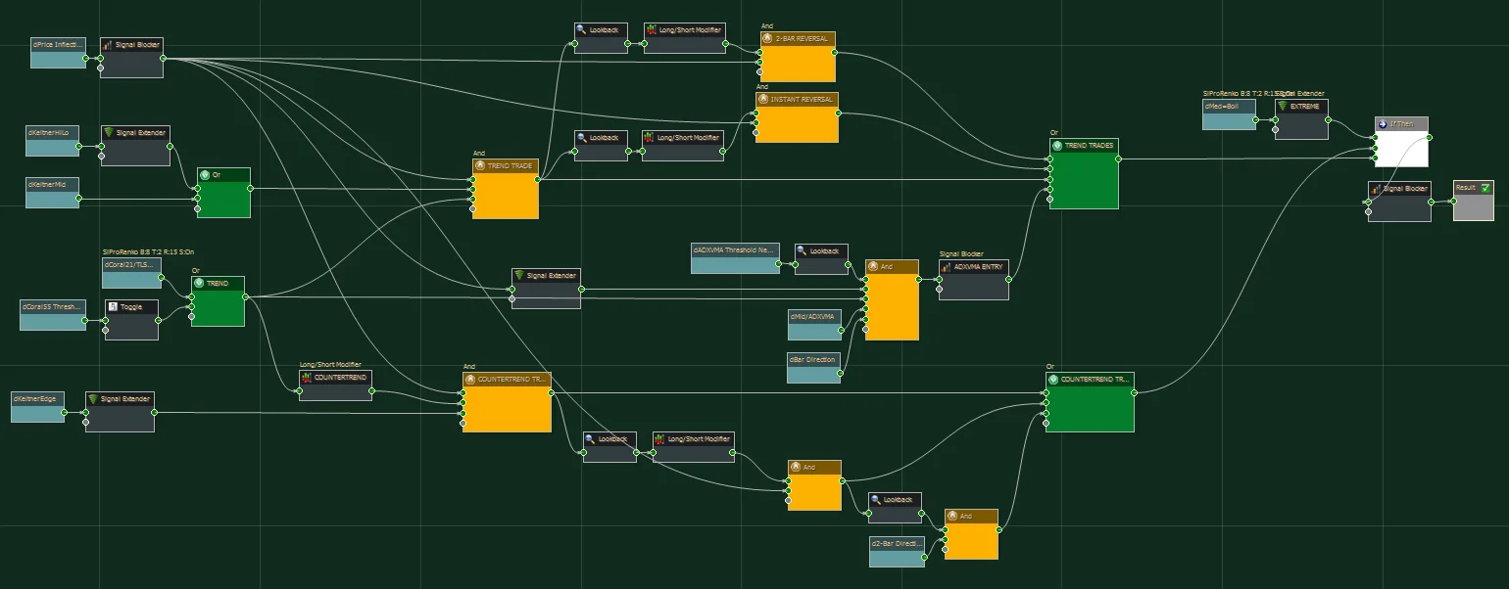
Task: Click the magnifier icon on the Lookback leading to INSTANT REVERSAL
Action: (582, 138)
